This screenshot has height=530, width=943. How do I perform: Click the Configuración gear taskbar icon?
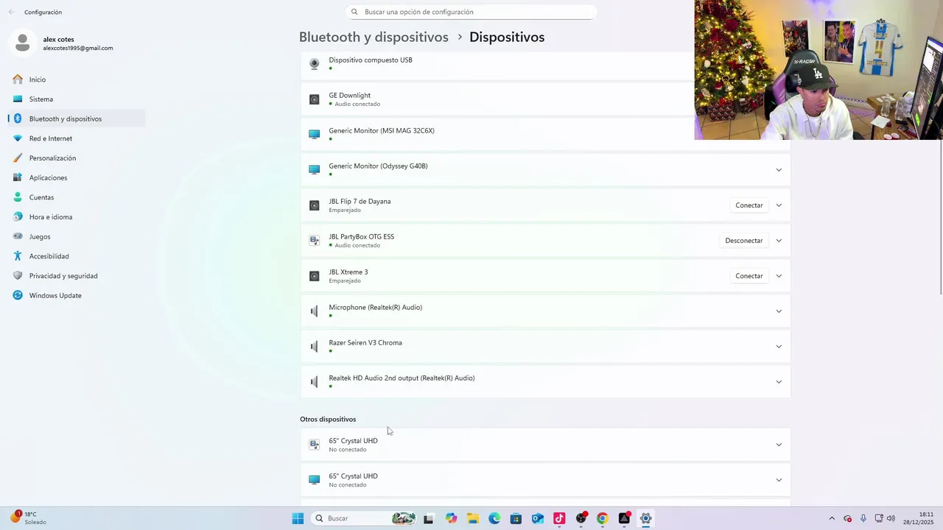645,518
